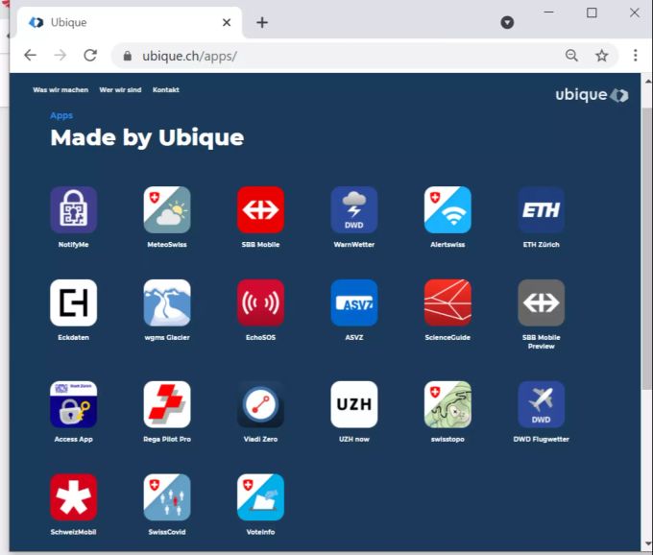Click the zoom magnifier icon in address bar
Screen dimensions: 653x555
point(571,56)
